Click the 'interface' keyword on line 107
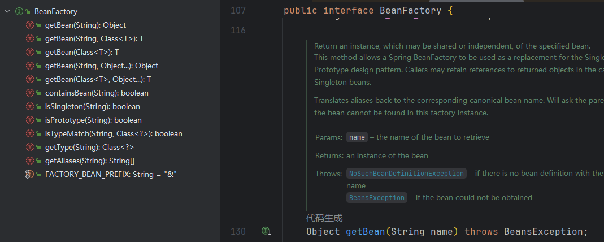Viewport: 604px width, 242px height. point(349,10)
